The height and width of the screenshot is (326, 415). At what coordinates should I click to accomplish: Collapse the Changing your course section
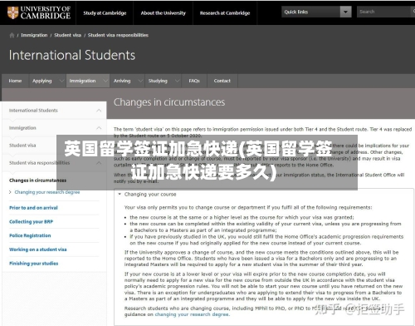tap(120, 194)
